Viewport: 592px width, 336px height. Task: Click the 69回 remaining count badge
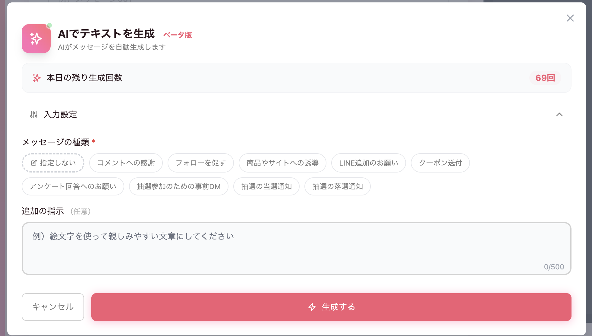coord(545,78)
